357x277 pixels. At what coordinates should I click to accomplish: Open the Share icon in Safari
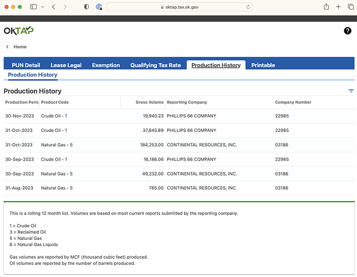tap(327, 7)
